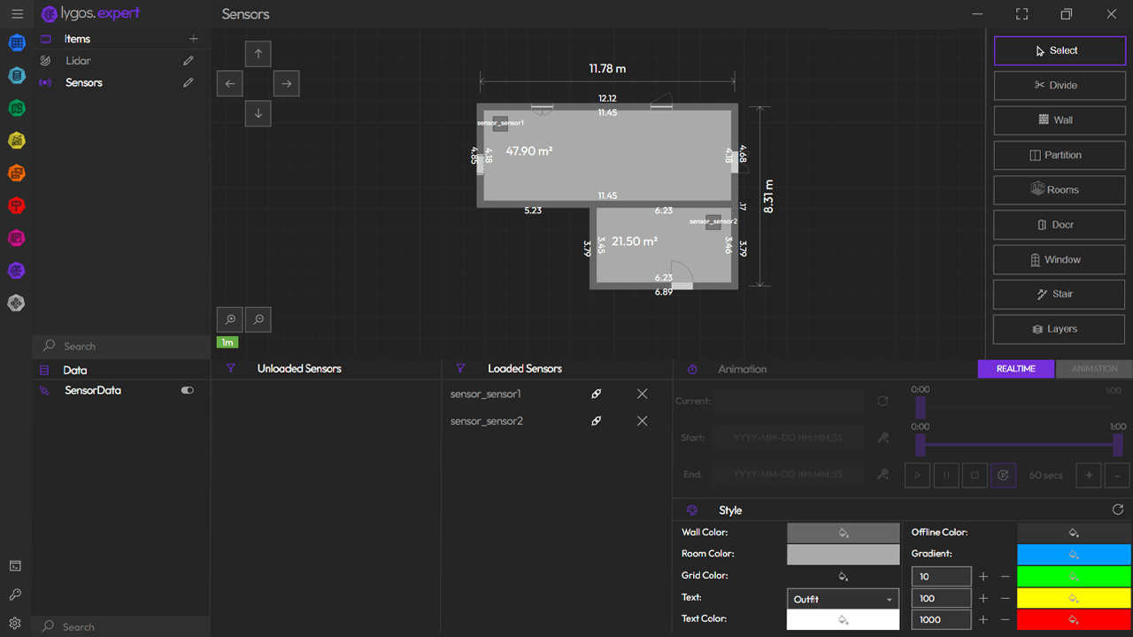Screen dimensions: 1133x637
Task: Open the Outfit font dropdown
Action: 842,598
